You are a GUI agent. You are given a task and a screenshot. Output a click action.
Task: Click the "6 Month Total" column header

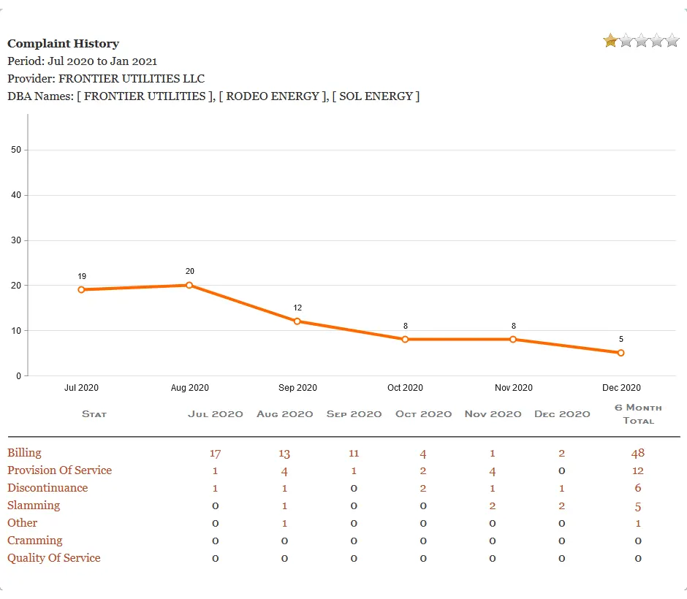tap(638, 414)
